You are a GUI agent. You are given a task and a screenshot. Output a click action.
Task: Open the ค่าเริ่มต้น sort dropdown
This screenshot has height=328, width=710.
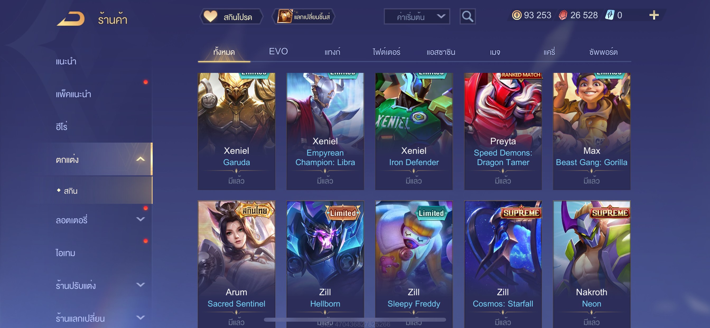tap(417, 17)
